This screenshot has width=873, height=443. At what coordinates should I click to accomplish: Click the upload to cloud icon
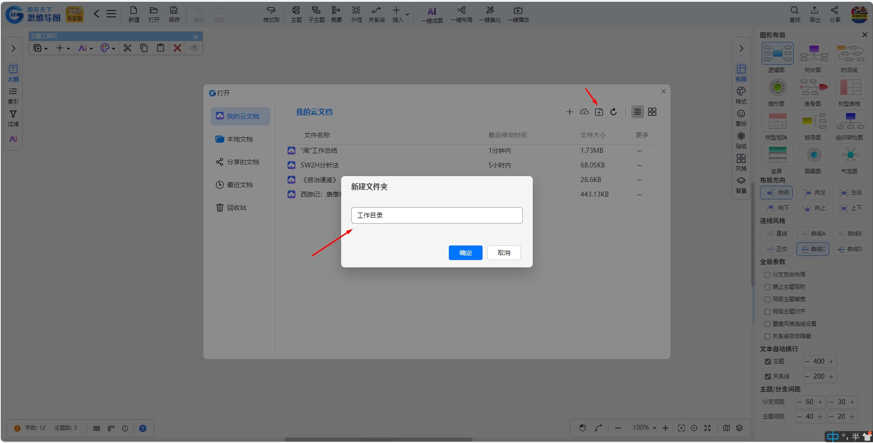(x=584, y=112)
